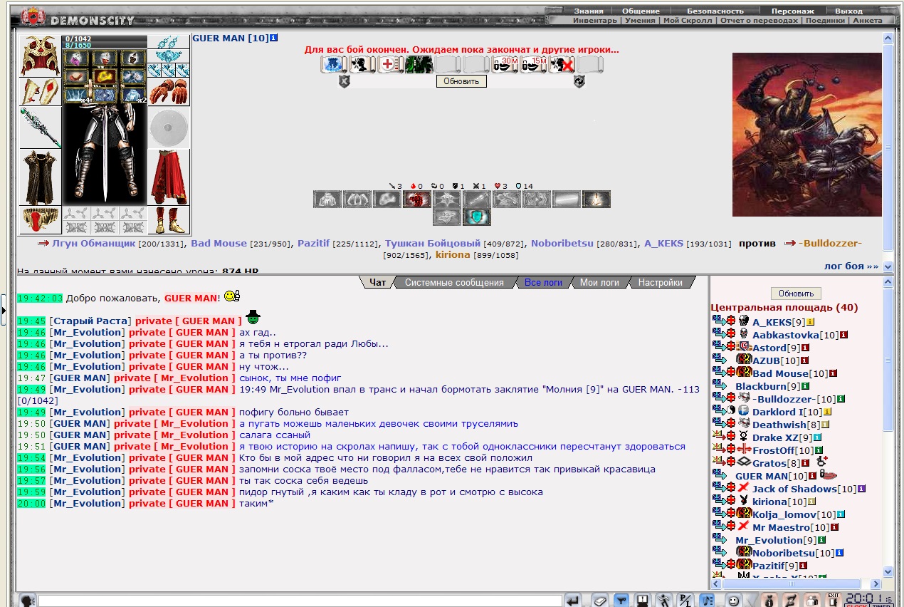904x607 pixels.
Task: Open the Инвентарь submenu item
Action: (595, 21)
